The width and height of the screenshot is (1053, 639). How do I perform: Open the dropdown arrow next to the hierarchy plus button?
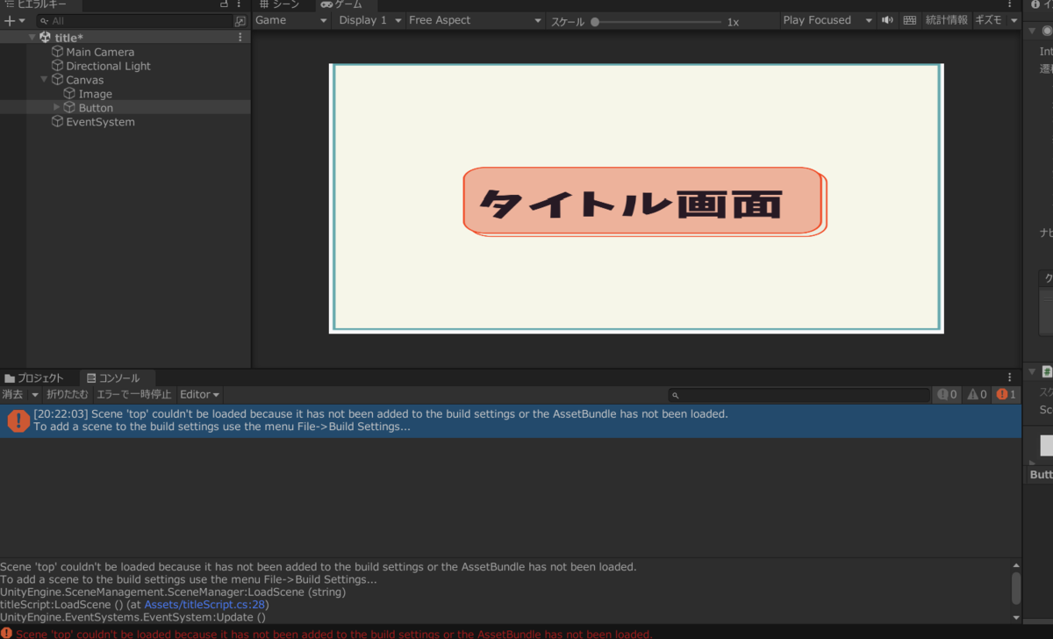coord(22,20)
